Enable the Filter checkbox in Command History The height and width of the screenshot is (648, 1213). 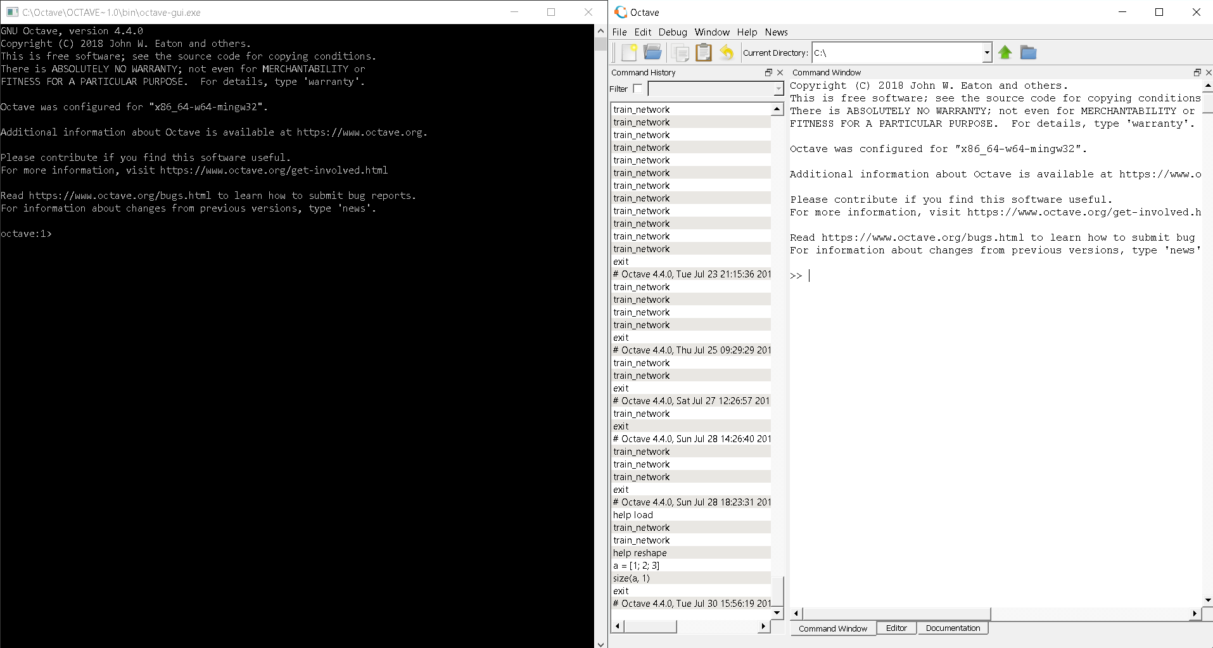[637, 89]
